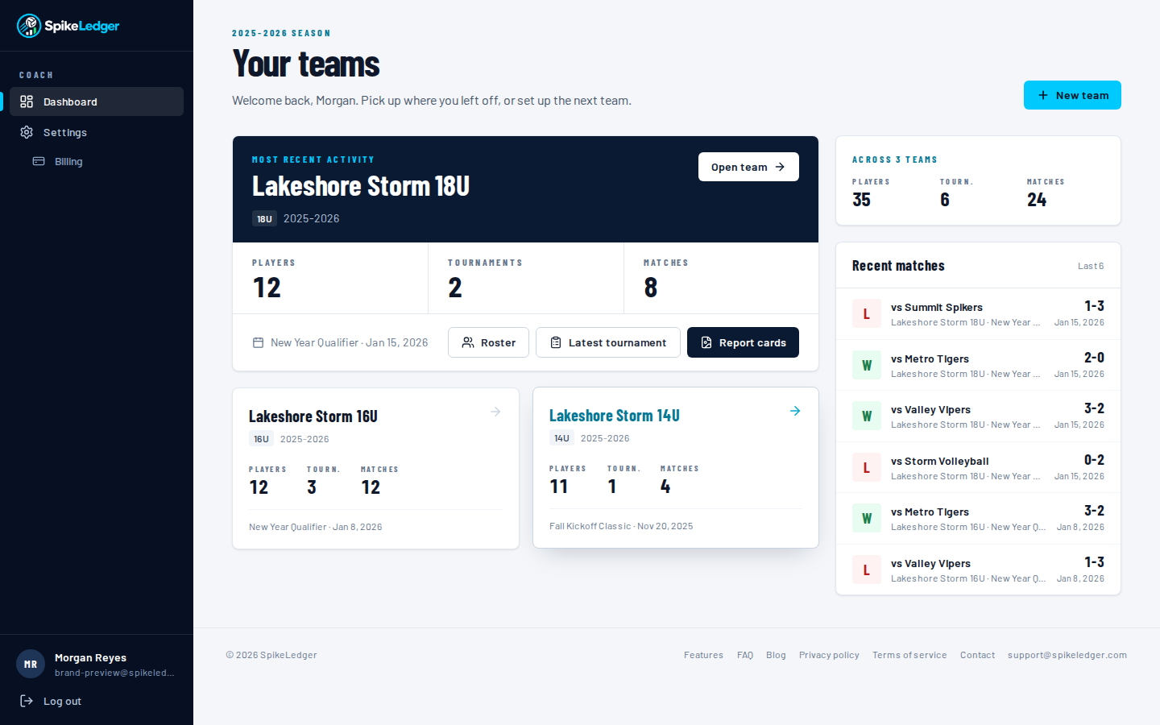This screenshot has height=725, width=1160.
Task: Click the Dashboard grid icon in sidebar
Action: point(27,101)
